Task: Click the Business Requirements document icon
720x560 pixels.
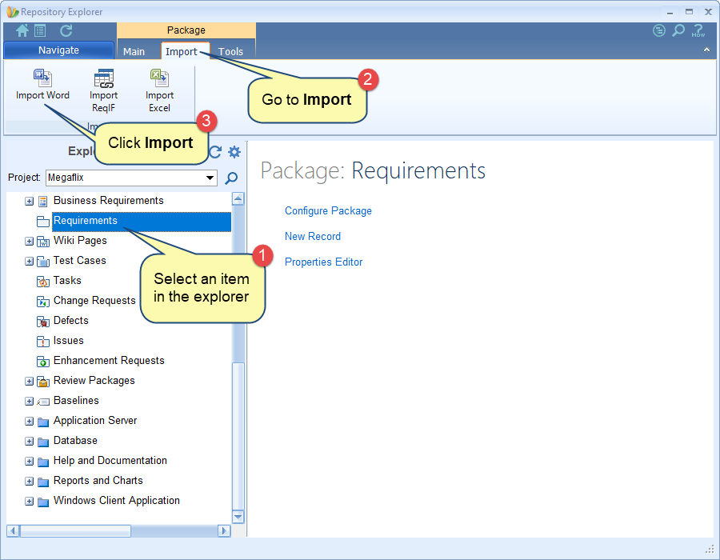Action: (43, 201)
